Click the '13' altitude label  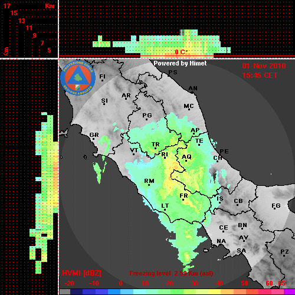(x=22, y=21)
